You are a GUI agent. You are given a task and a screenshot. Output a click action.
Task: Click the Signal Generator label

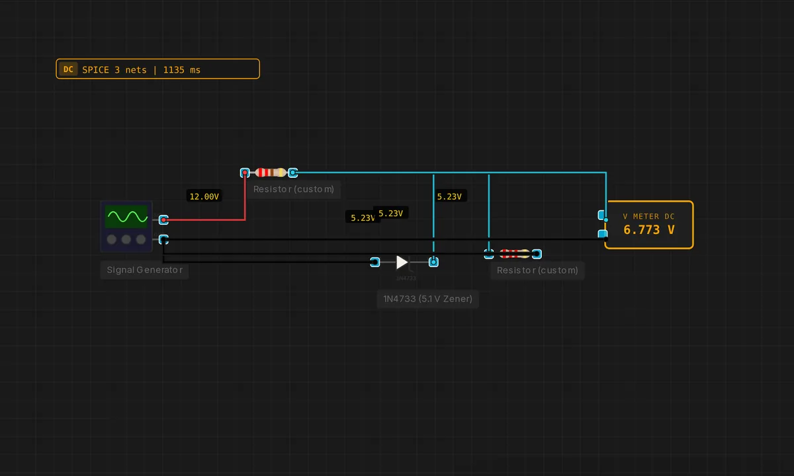click(144, 270)
